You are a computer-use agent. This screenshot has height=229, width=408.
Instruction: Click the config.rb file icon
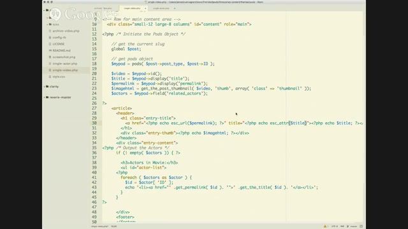50,38
